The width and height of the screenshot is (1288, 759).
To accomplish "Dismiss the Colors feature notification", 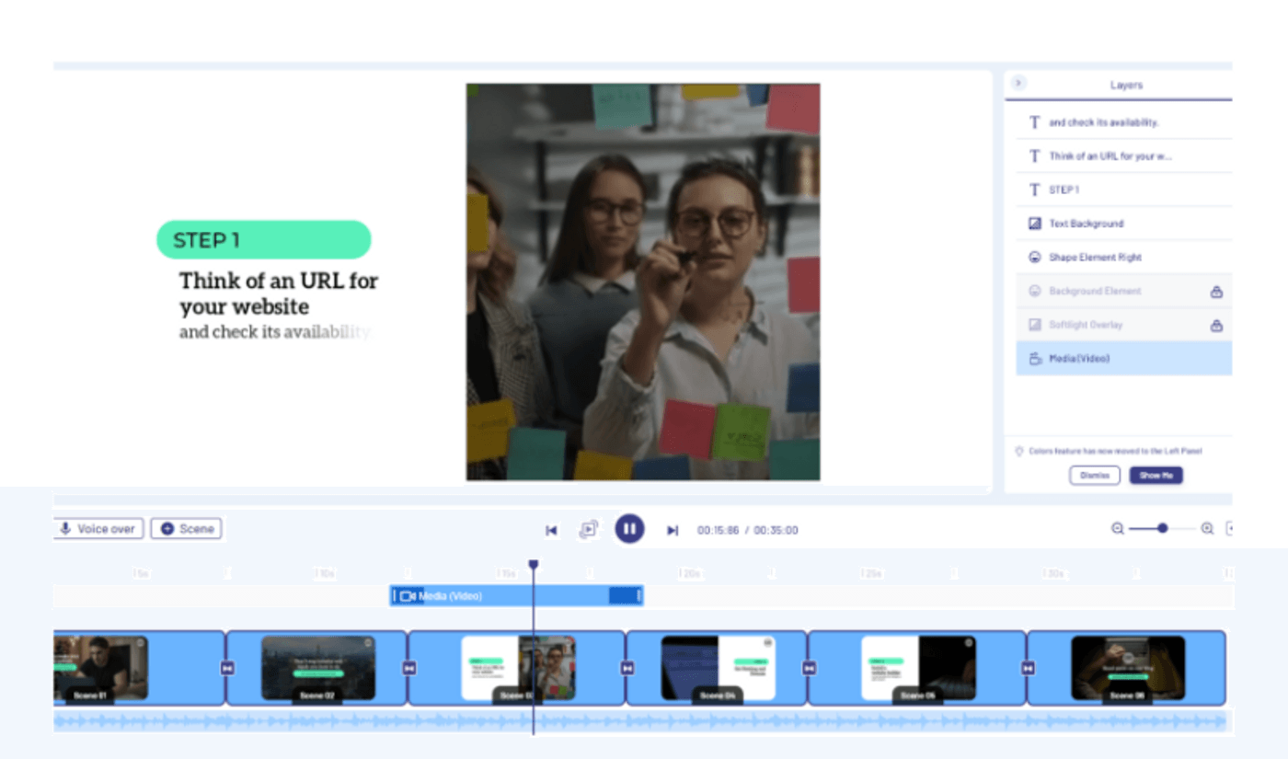I will click(x=1094, y=475).
